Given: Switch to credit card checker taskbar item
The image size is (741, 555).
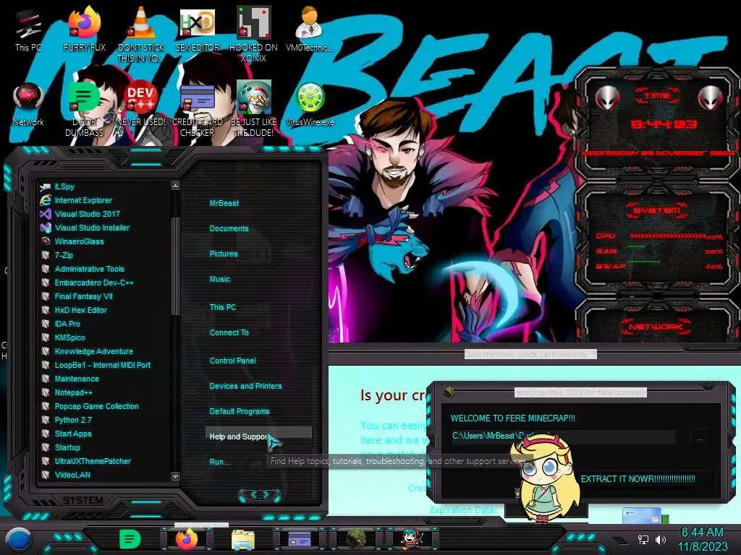Looking at the screenshot, I should (300, 539).
